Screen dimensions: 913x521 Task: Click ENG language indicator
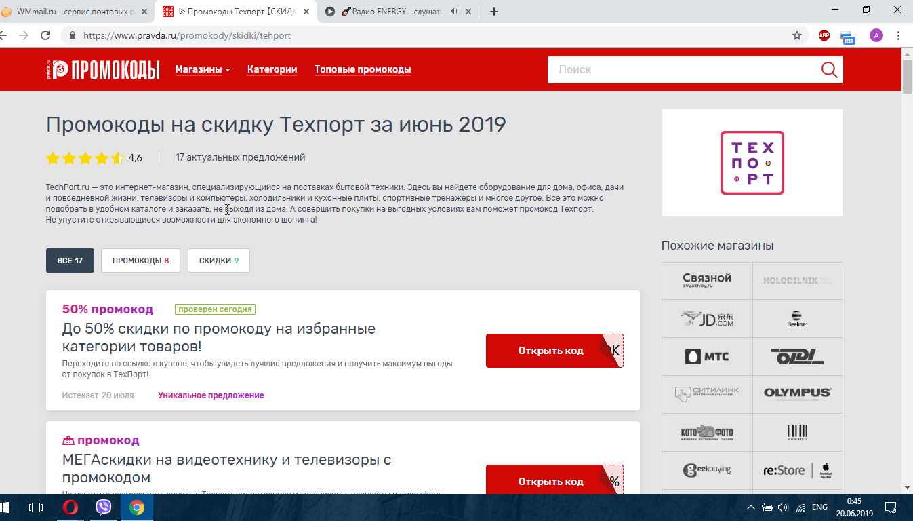(x=820, y=507)
